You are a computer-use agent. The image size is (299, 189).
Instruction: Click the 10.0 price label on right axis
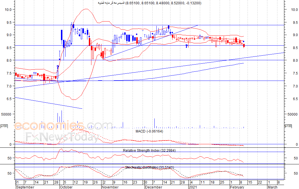tap(294, 9)
